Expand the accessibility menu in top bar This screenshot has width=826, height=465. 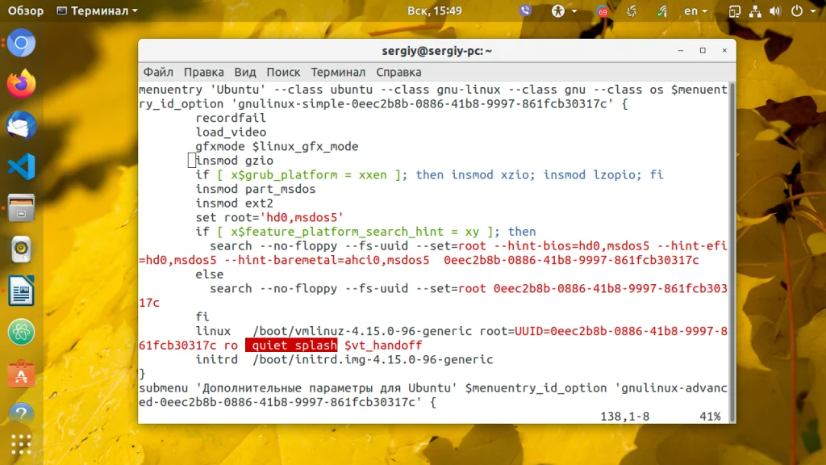pos(564,10)
